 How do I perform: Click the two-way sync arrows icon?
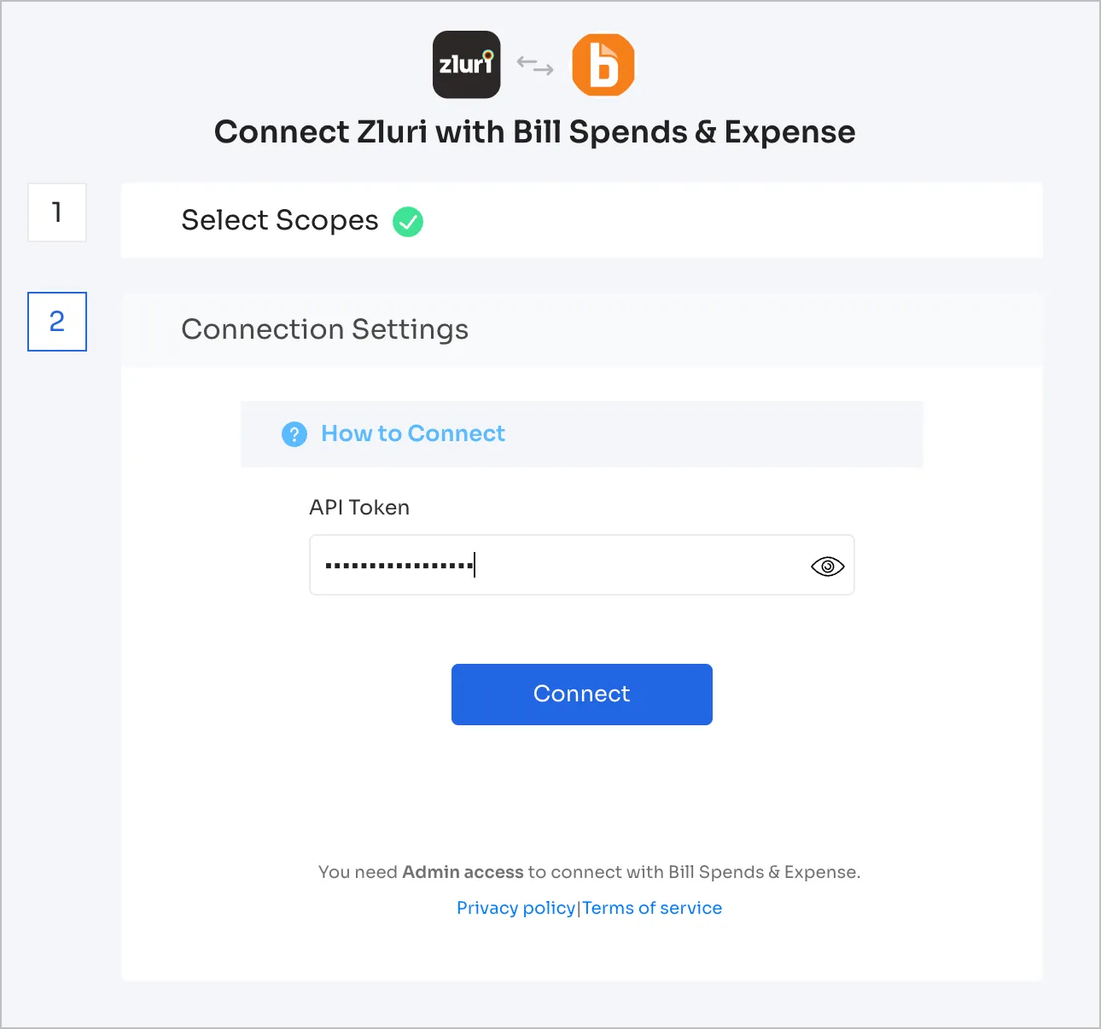pyautogui.click(x=535, y=65)
